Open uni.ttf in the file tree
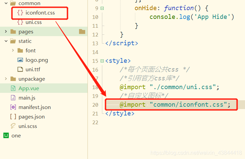 click(33, 69)
